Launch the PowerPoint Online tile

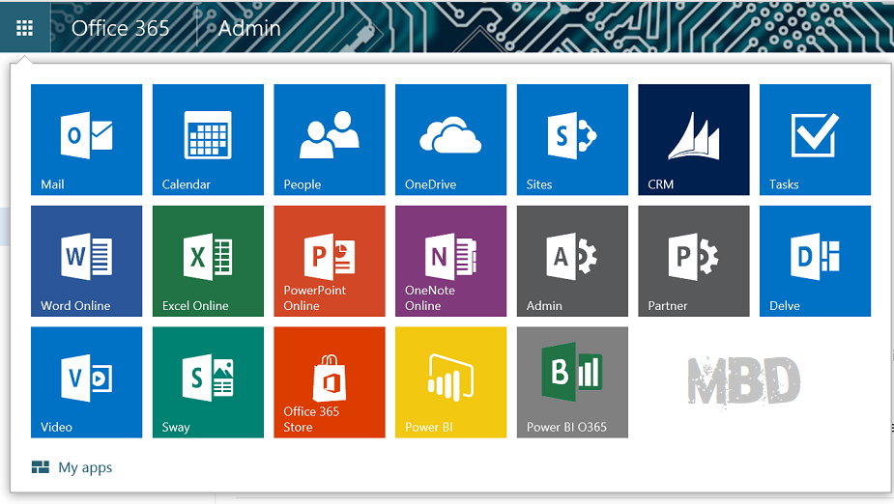click(330, 261)
